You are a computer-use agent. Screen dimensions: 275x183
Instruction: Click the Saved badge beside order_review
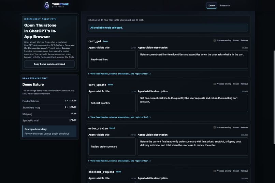(x=112, y=128)
